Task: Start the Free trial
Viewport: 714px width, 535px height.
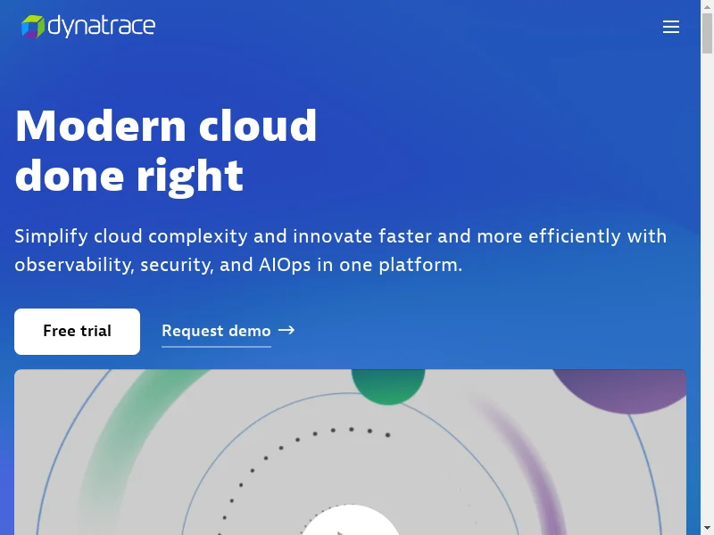Action: (77, 331)
